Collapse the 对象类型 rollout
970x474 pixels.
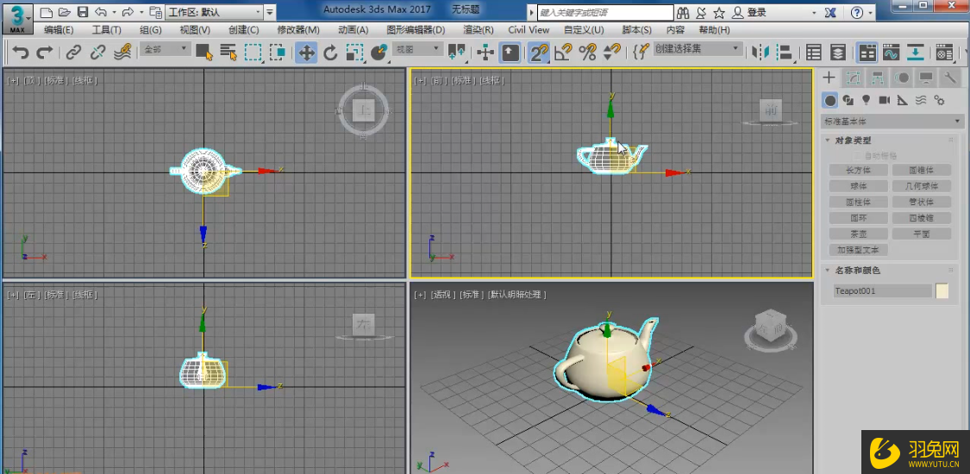point(854,140)
